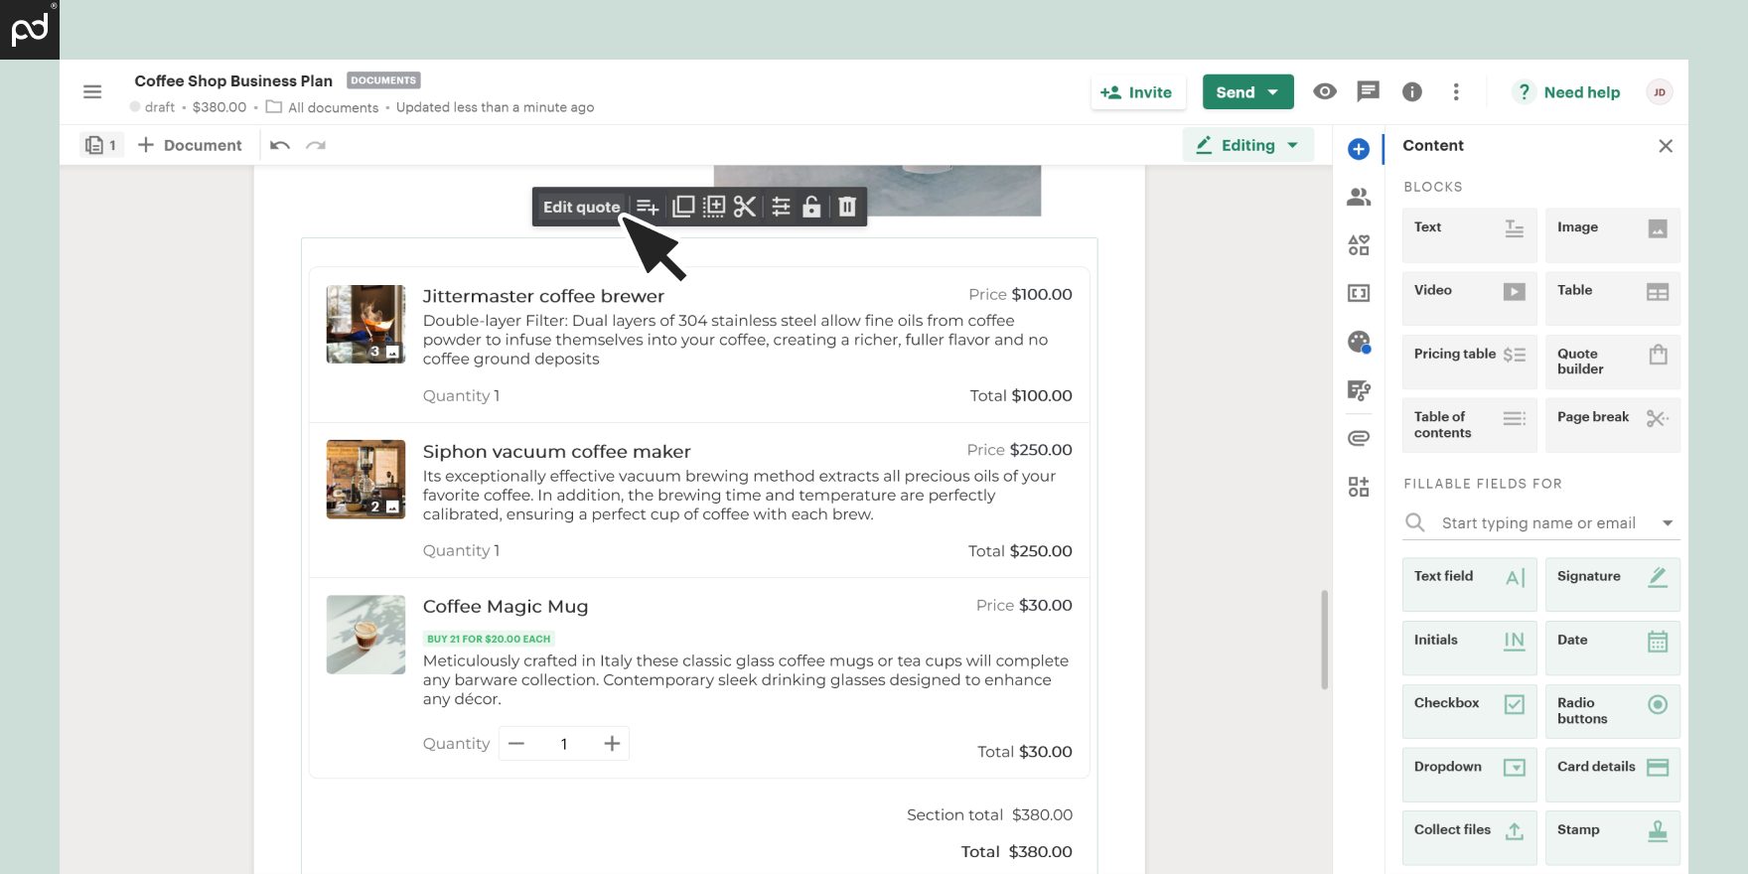This screenshot has width=1748, height=874.
Task: Show document info icon
Action: click(x=1411, y=91)
